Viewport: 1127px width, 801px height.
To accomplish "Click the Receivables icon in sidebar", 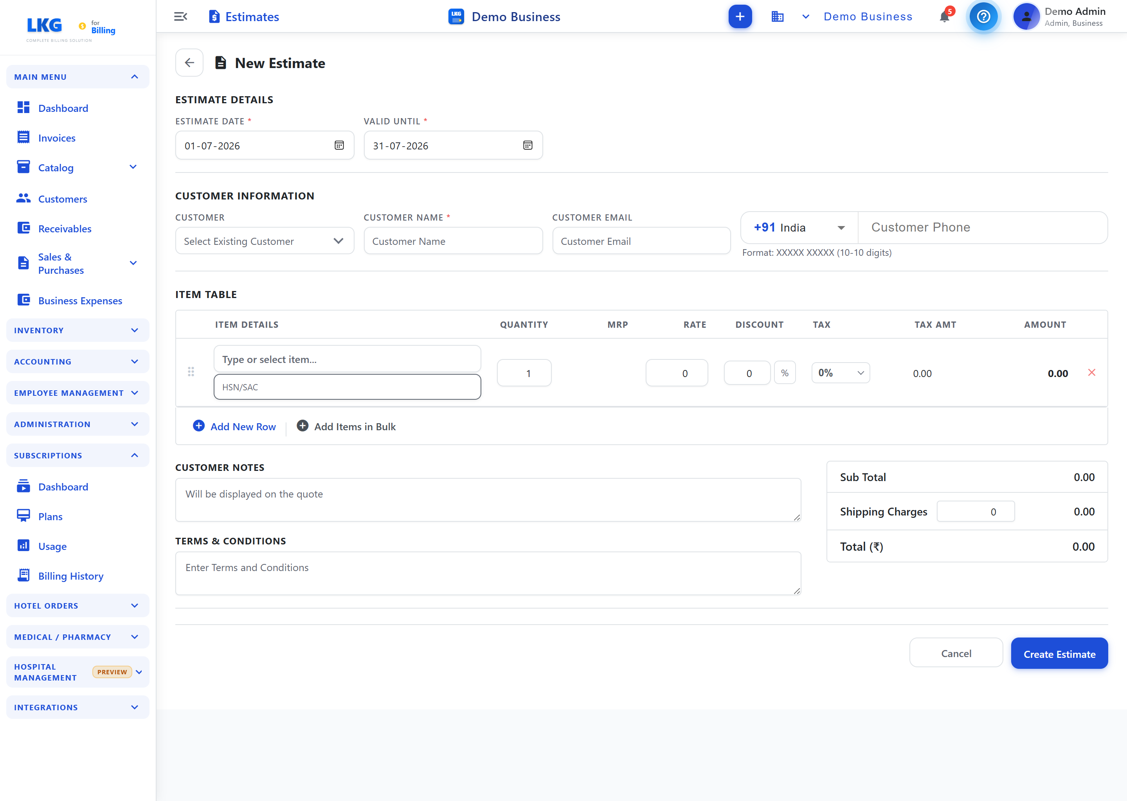I will [x=23, y=228].
